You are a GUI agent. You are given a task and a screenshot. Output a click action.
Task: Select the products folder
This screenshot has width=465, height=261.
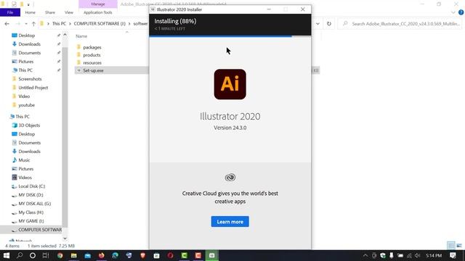[x=92, y=55]
